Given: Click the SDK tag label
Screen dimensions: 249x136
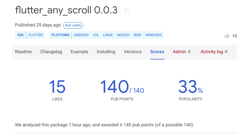Looking at the screenshot, I should point(21,35).
